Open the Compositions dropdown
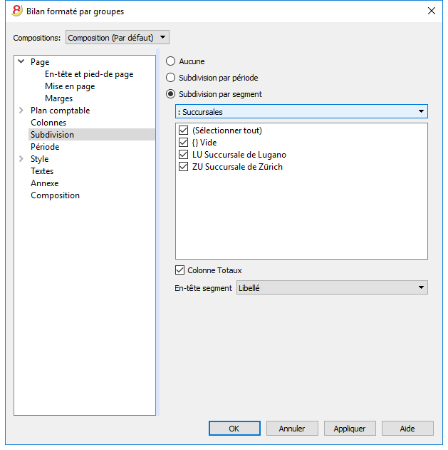Screen dimensions: 448x450 [118, 37]
